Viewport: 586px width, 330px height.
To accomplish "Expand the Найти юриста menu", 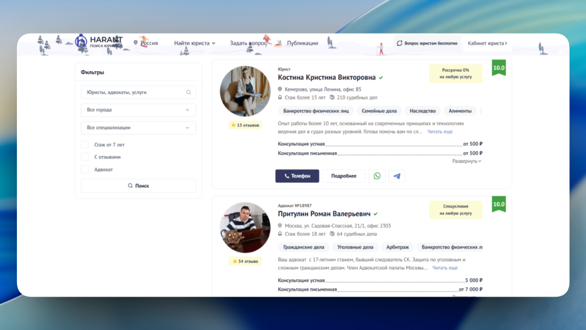I will click(195, 43).
